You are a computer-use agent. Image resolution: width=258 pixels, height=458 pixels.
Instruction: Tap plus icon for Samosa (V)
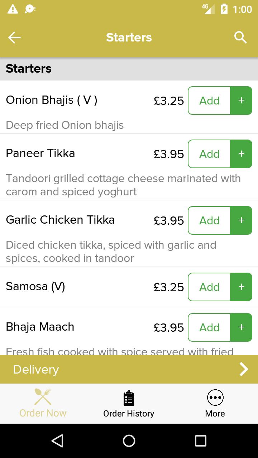(x=241, y=287)
